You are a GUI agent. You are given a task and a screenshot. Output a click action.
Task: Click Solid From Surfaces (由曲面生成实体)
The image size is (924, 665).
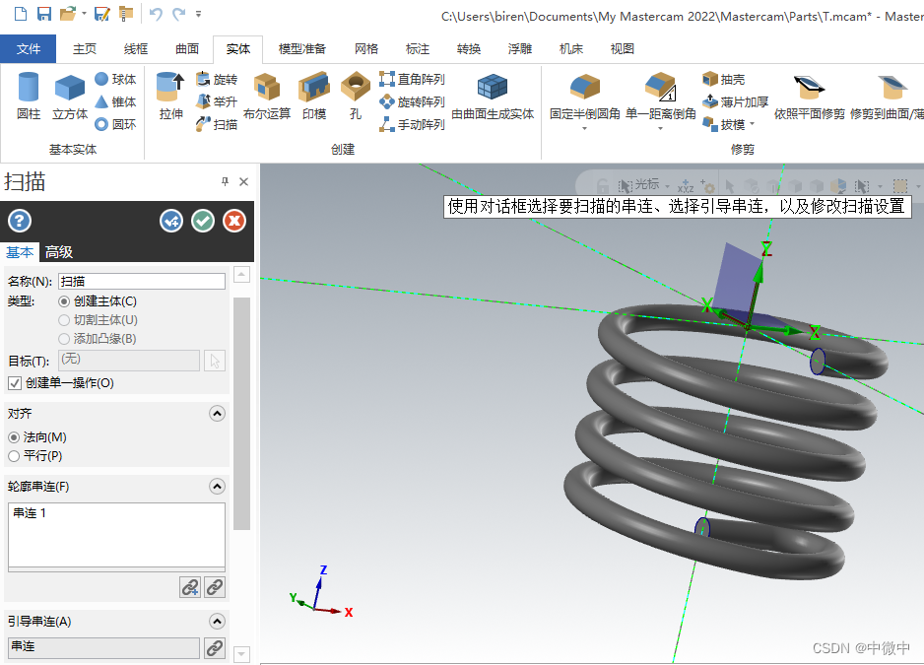pos(493,97)
